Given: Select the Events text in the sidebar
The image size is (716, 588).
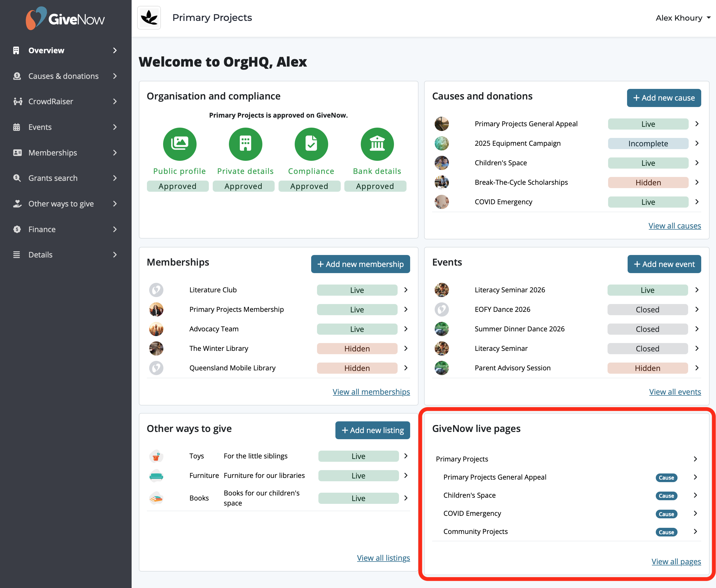Looking at the screenshot, I should click(40, 127).
